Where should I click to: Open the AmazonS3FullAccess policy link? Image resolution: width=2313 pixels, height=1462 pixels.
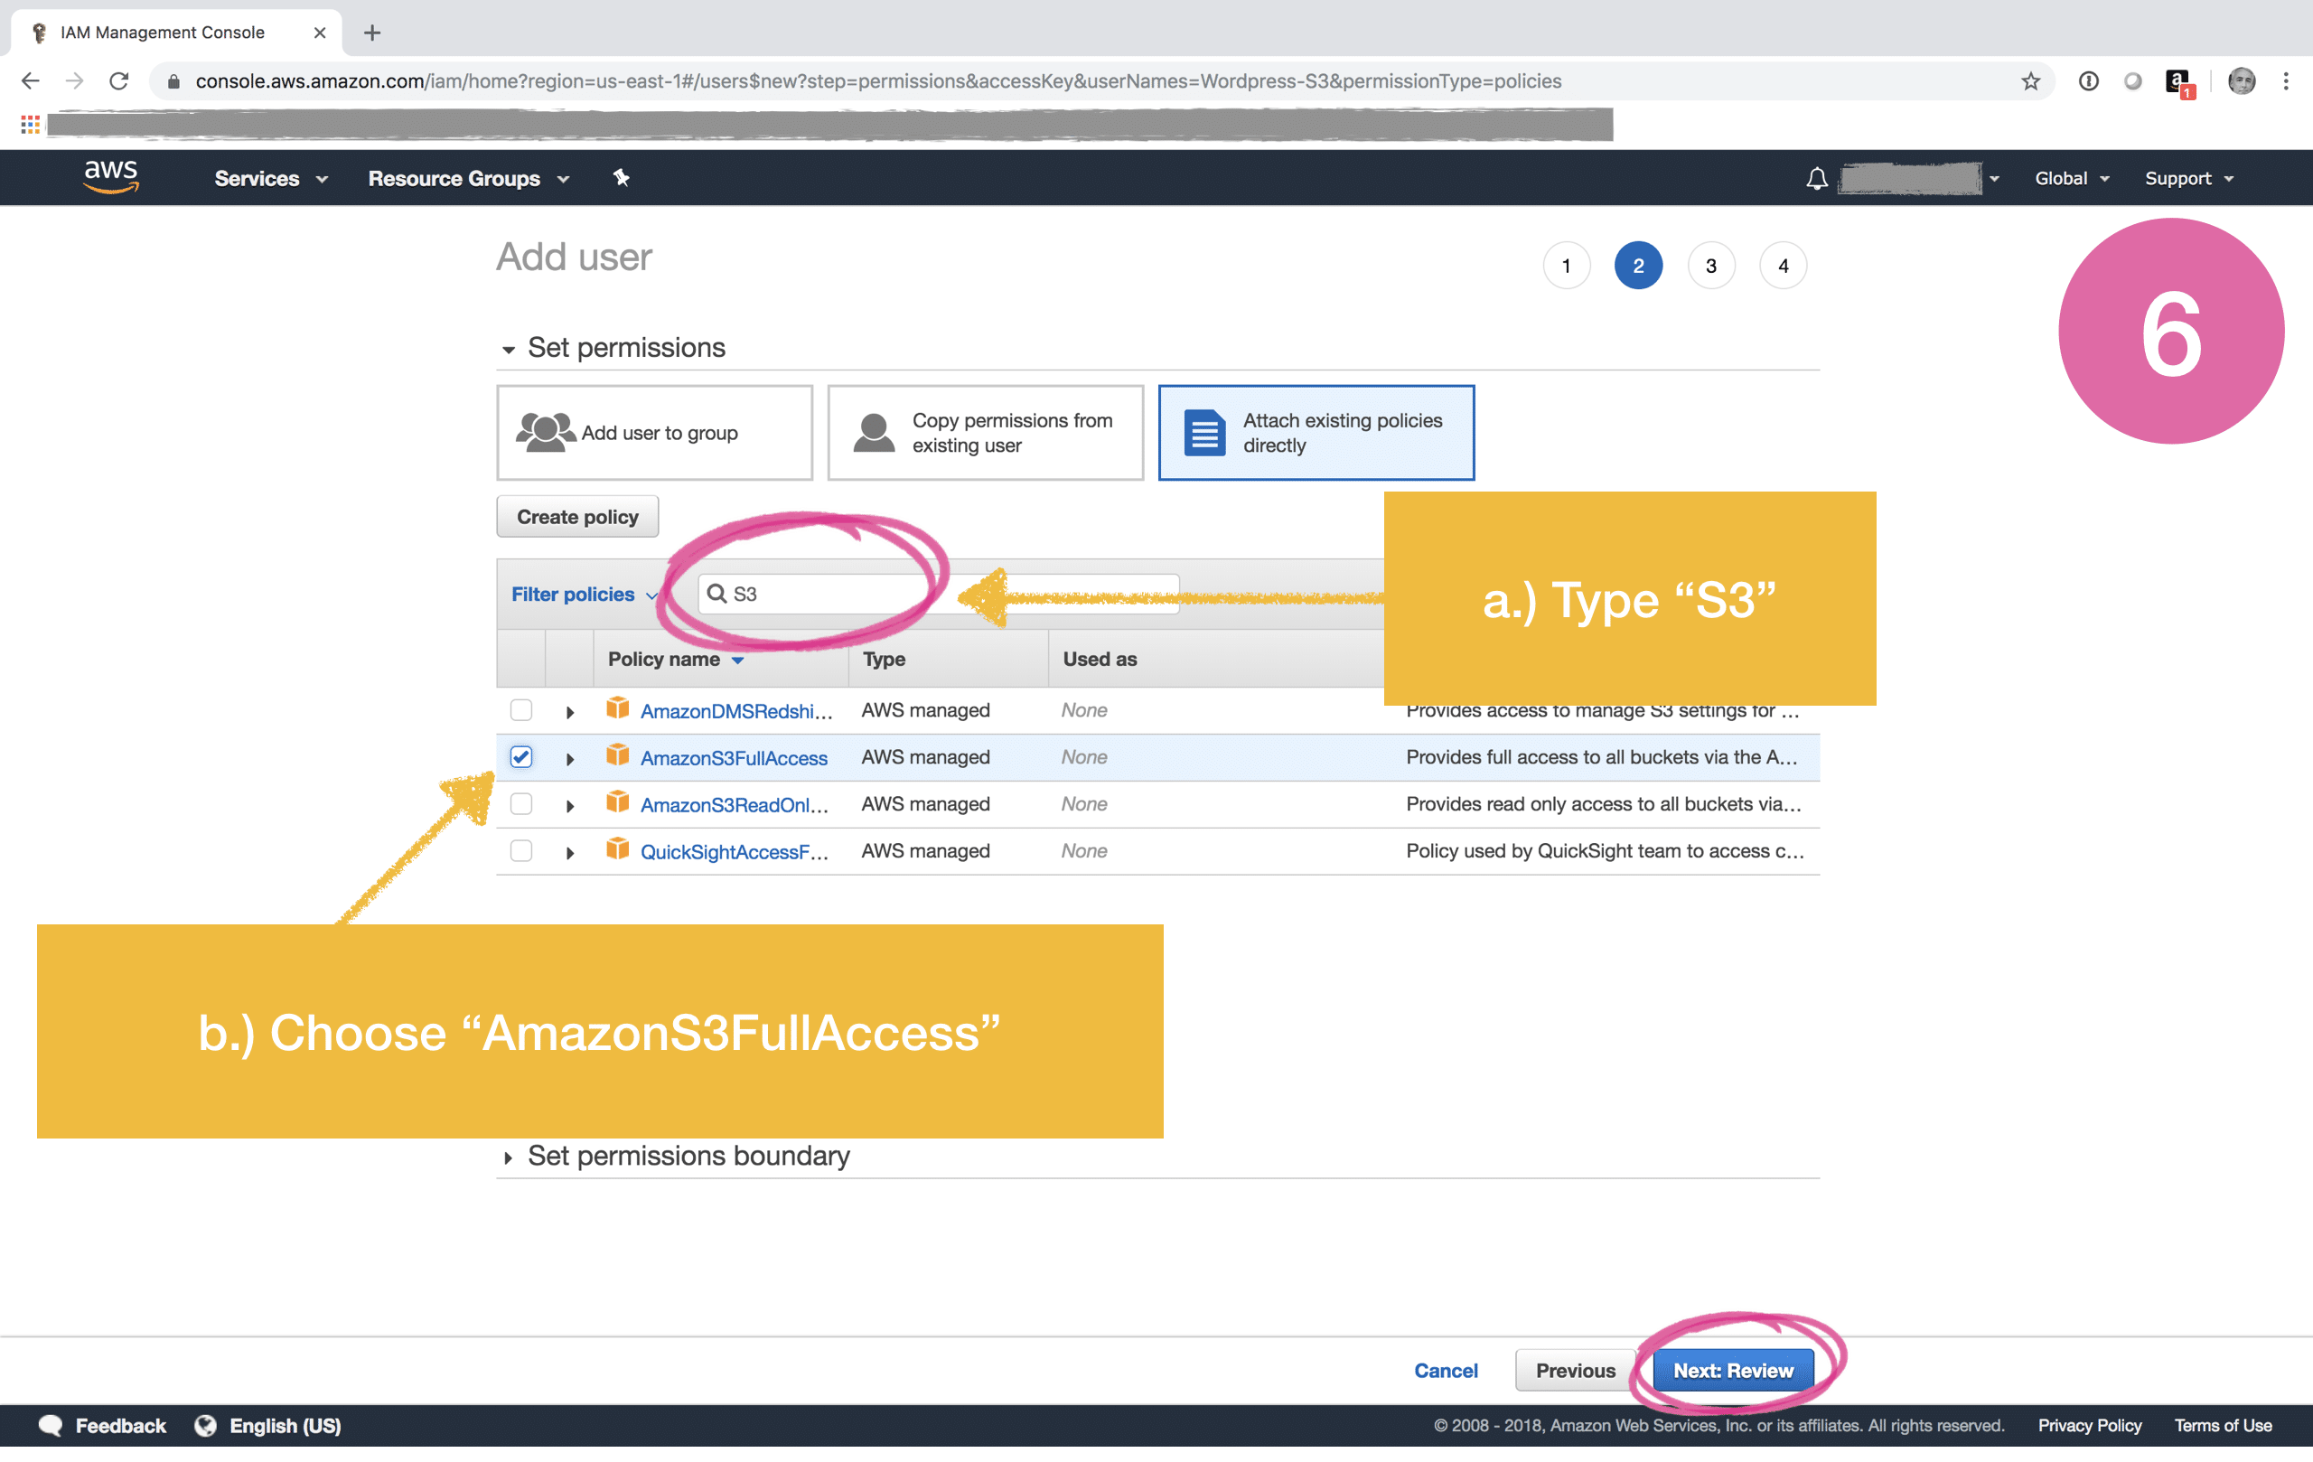(x=734, y=758)
